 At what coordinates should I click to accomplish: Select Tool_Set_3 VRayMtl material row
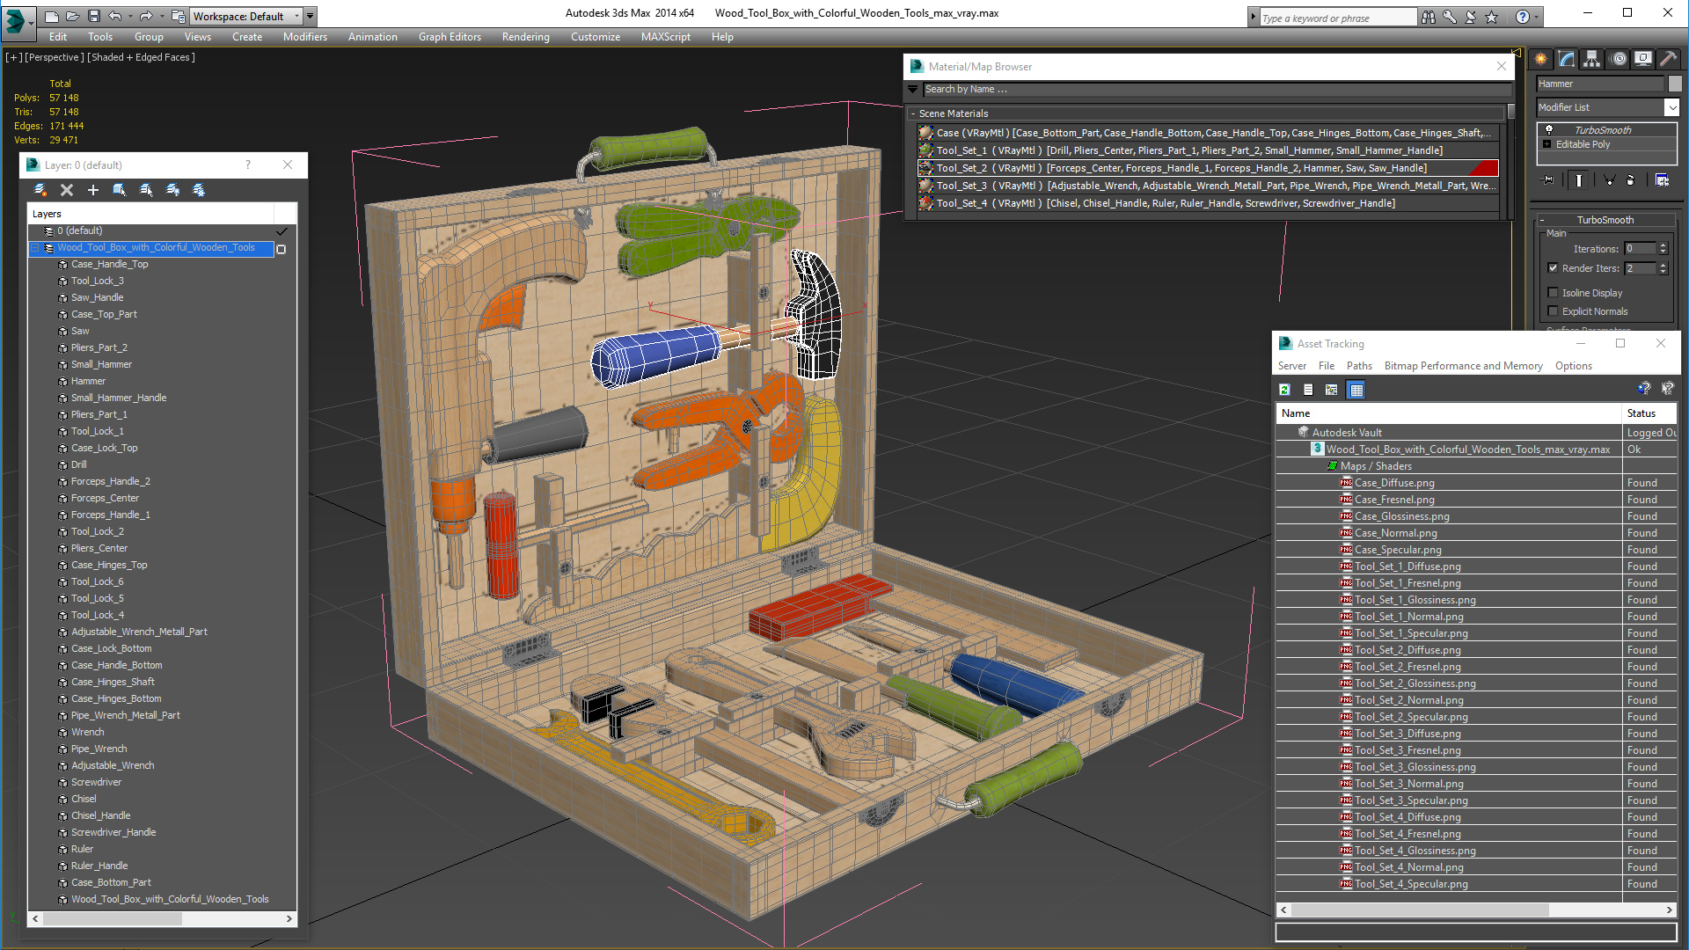[x=1208, y=186]
